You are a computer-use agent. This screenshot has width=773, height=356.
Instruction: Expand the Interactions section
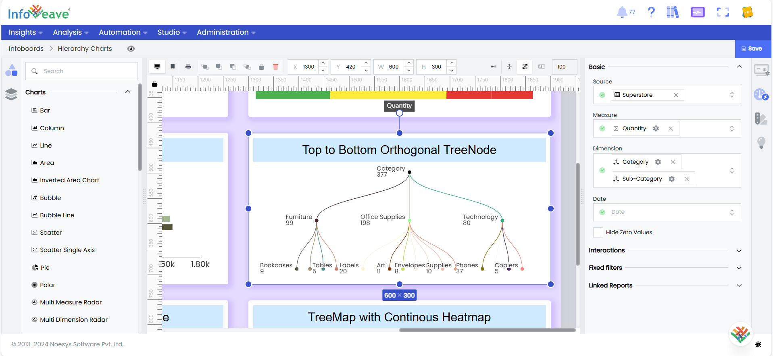tap(739, 251)
